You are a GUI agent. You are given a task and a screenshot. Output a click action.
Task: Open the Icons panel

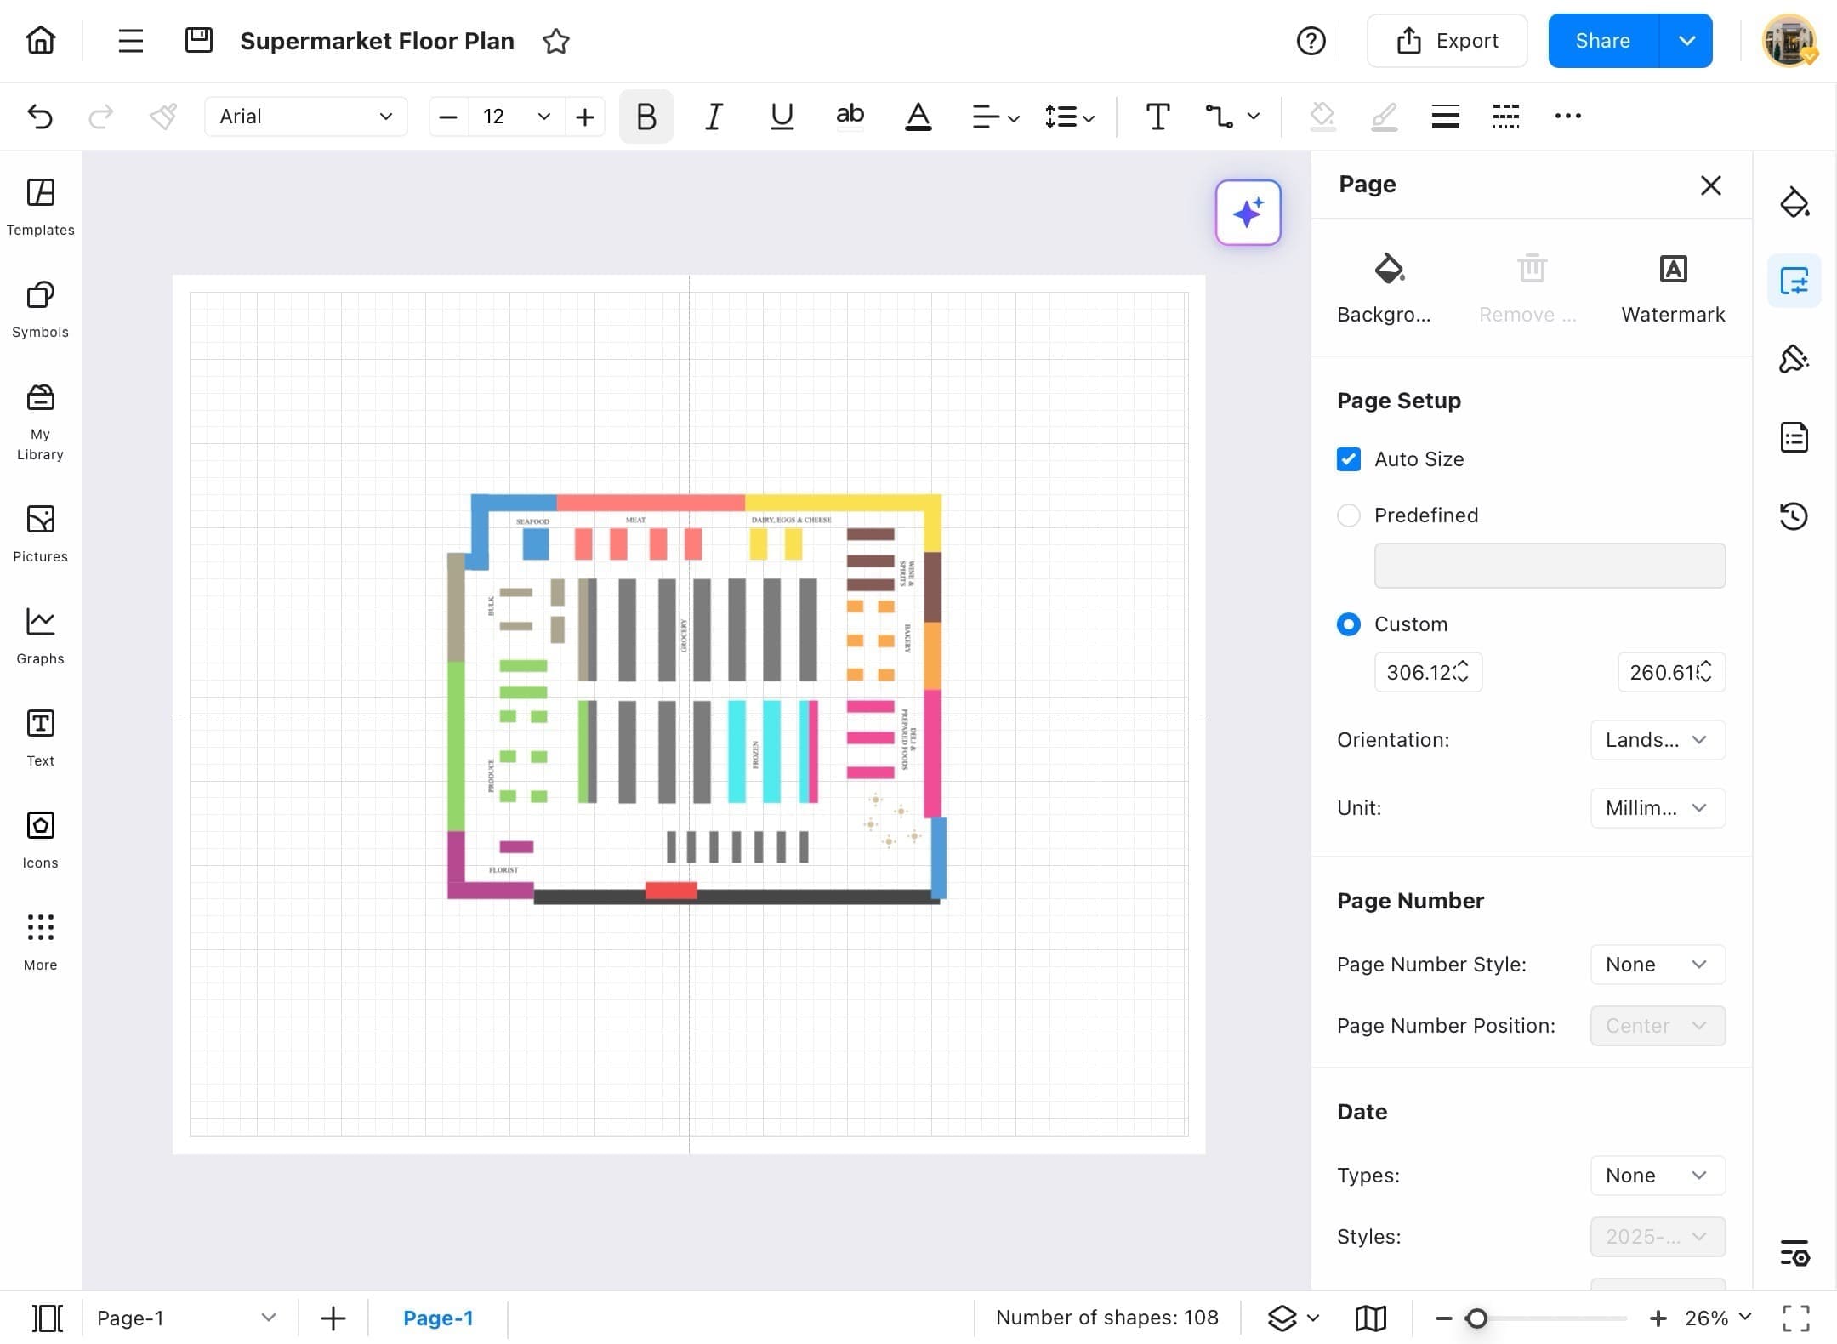tap(39, 839)
